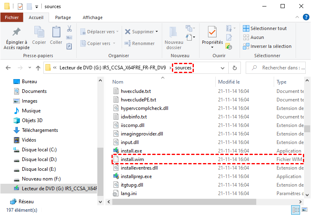Open the Fichier menu tab
Image resolution: width=311 pixels, height=215 pixels.
pos(12,17)
